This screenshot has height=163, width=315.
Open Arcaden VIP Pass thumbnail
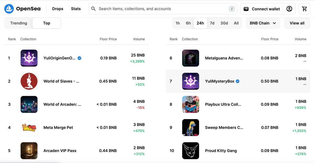pyautogui.click(x=29, y=150)
